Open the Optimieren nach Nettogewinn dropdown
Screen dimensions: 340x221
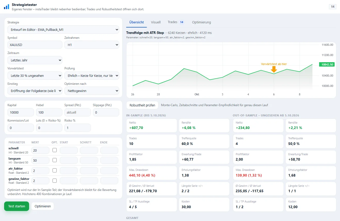(92, 91)
